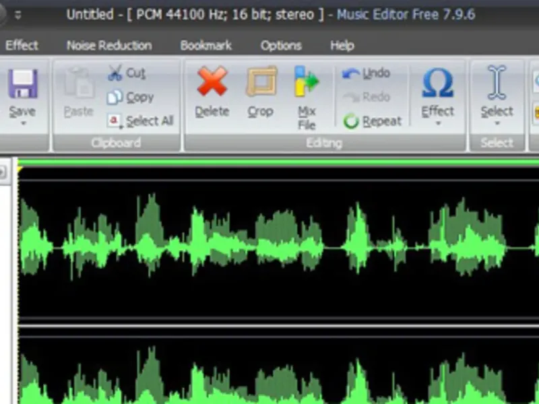Click the Paste clipboard icon

[x=79, y=82]
